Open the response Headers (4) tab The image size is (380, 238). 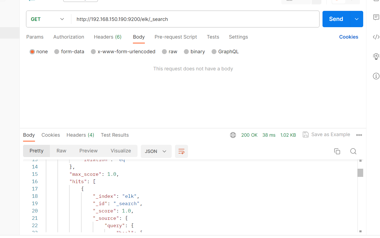[80, 135]
